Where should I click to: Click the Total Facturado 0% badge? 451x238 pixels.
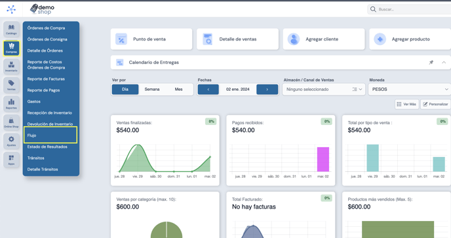tap(326, 198)
